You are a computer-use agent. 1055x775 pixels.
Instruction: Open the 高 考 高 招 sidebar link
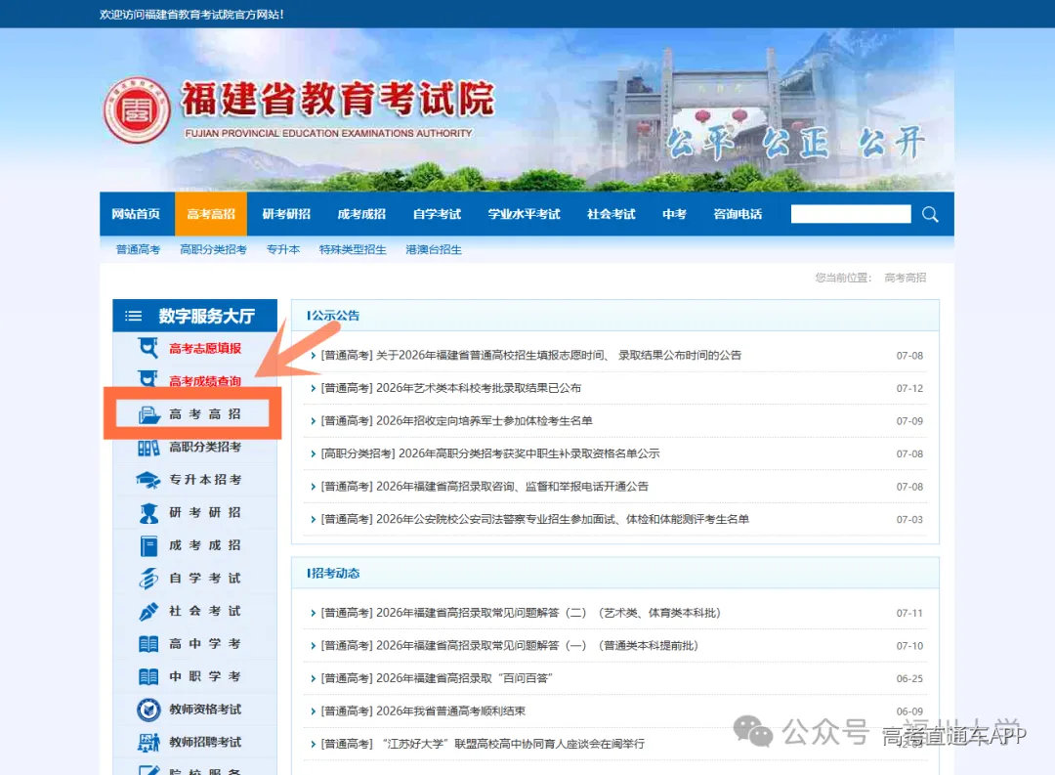pyautogui.click(x=204, y=414)
